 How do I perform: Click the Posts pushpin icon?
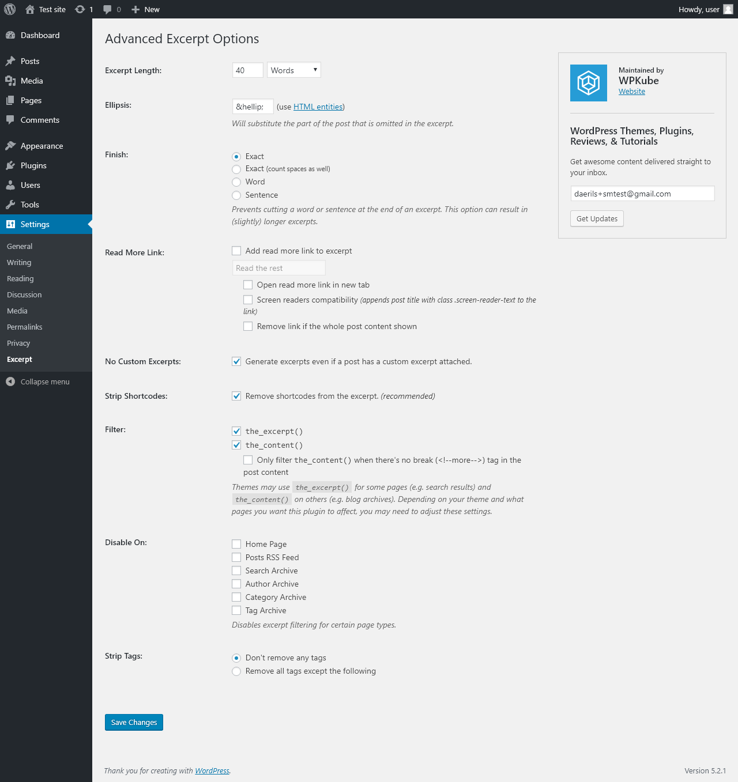tap(10, 61)
